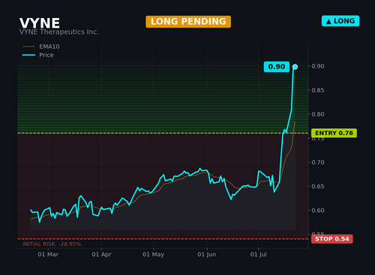This screenshot has width=375, height=275.
Task: Click the 0.60 price axis label
Action: pos(318,211)
